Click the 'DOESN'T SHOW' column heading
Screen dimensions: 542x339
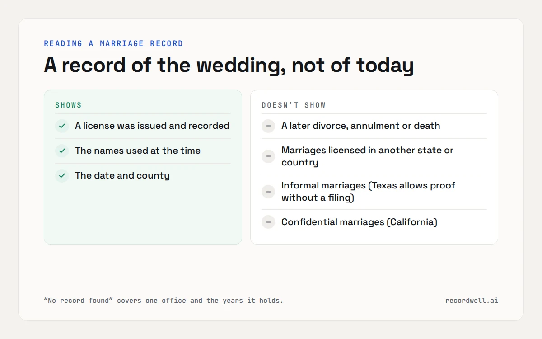coord(294,105)
